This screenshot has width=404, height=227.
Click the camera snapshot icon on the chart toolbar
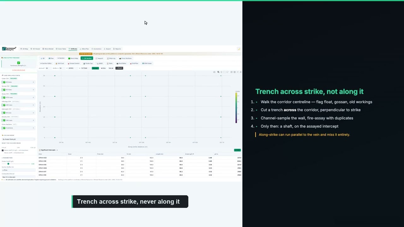214,72
